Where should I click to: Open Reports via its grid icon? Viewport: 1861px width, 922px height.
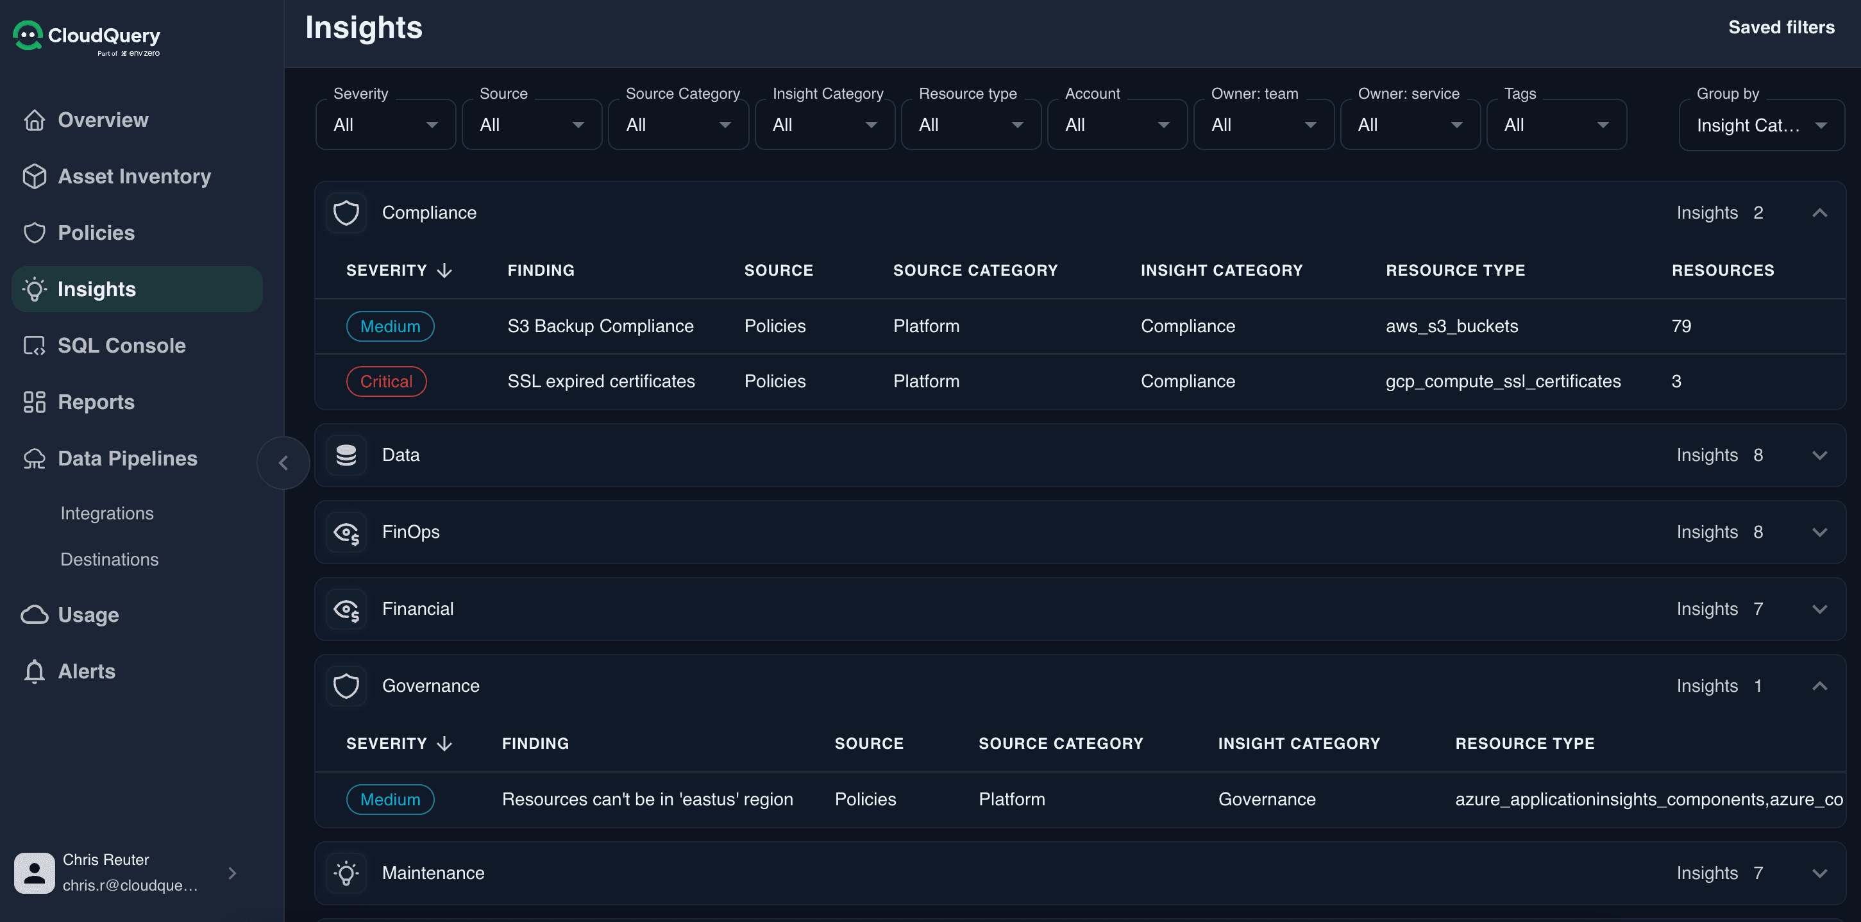[x=34, y=402]
